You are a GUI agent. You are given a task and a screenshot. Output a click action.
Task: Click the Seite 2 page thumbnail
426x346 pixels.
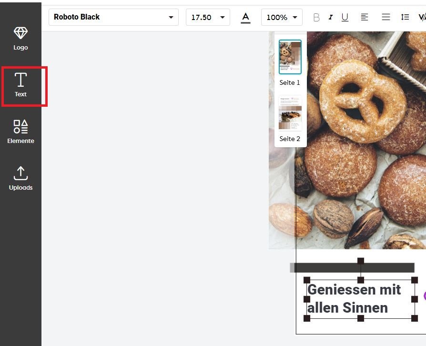coord(290,113)
